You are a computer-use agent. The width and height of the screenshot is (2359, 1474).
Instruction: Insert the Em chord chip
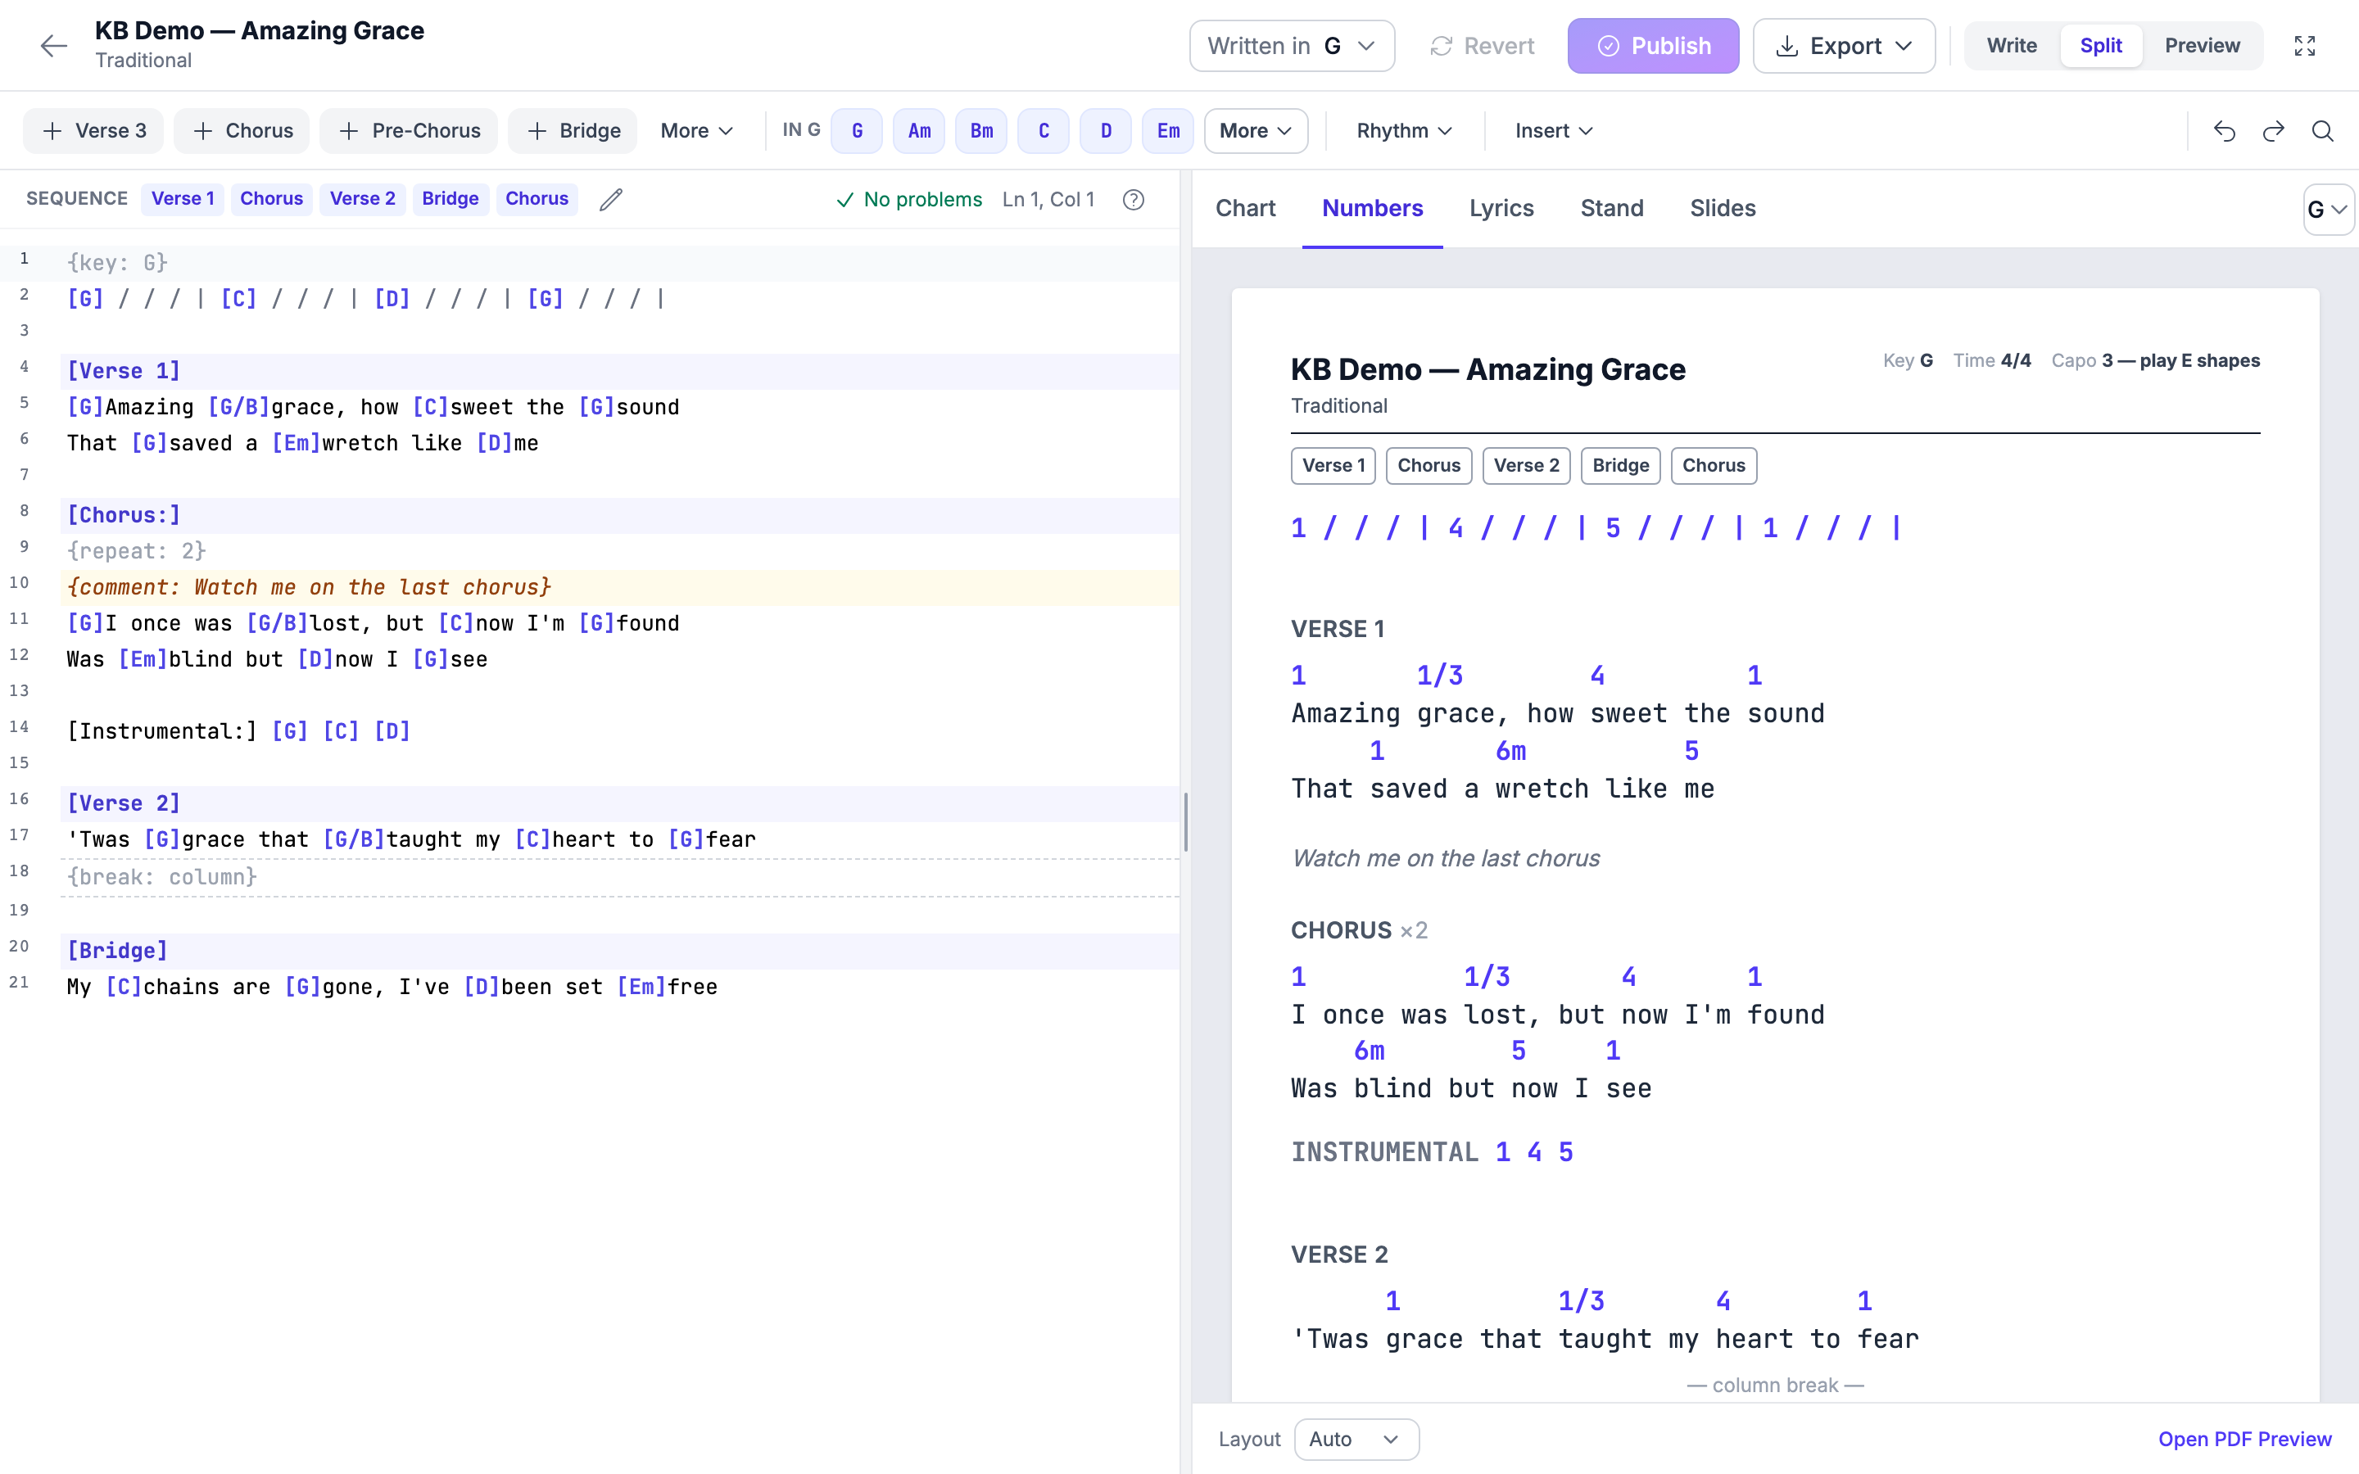tap(1169, 131)
